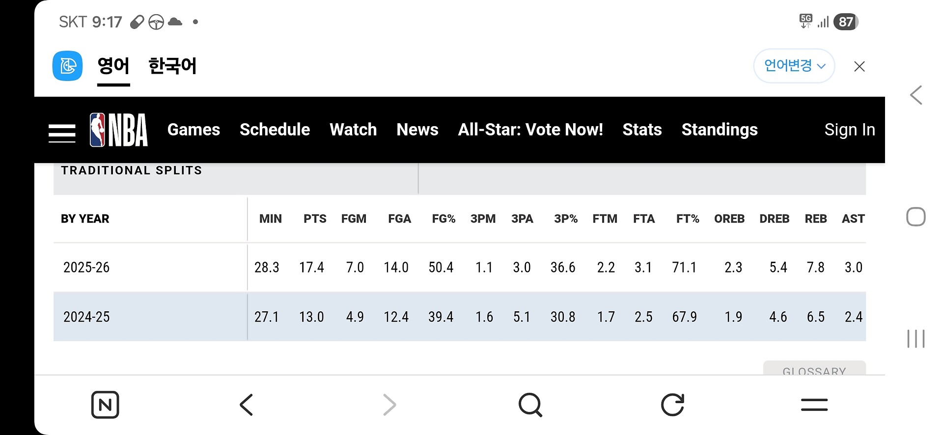Open the Games menu item
Viewport: 943px width, 435px height.
(194, 130)
